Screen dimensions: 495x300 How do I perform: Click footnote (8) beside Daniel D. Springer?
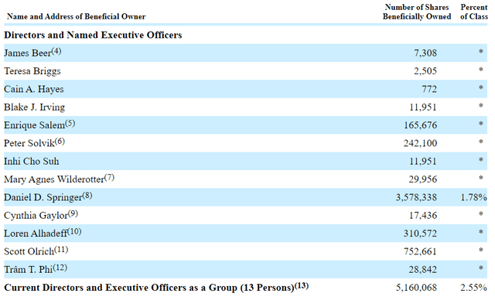[87, 196]
